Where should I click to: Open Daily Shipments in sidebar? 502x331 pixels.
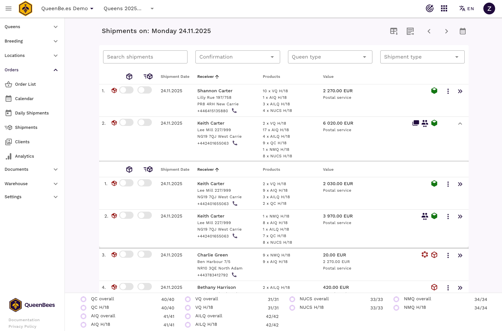click(32, 113)
